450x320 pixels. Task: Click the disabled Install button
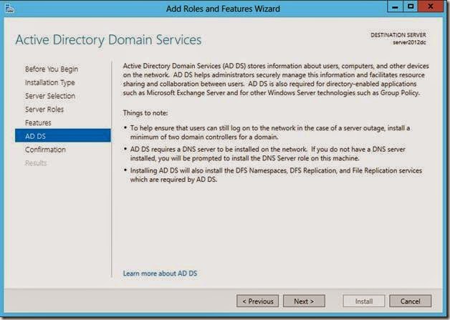(363, 301)
